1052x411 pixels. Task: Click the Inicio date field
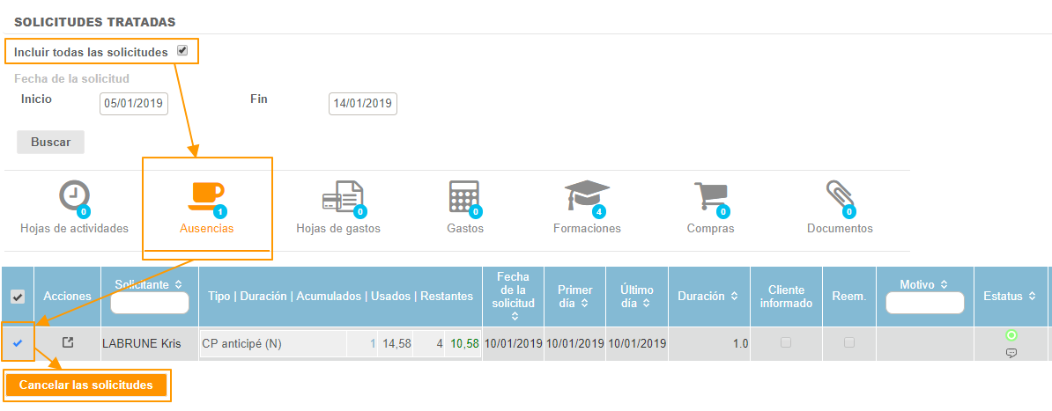[x=134, y=104]
